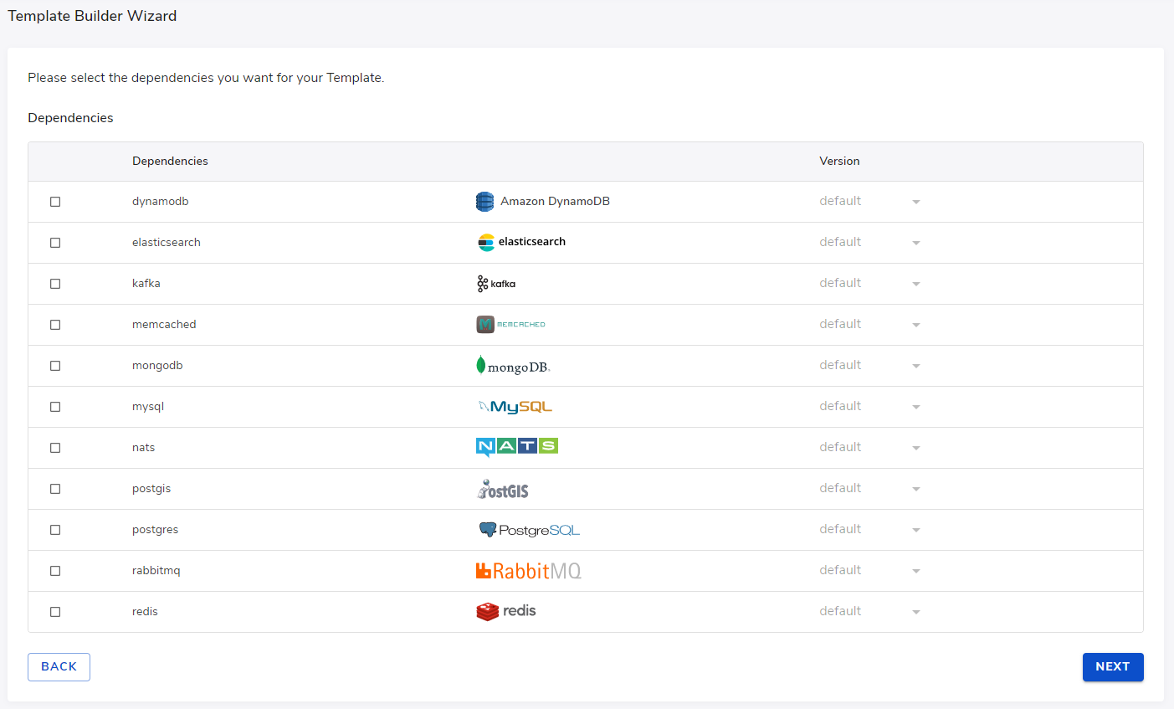Proceed with the NEXT button

(x=1113, y=667)
